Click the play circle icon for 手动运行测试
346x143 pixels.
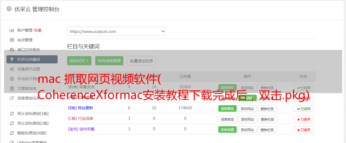[x=12, y=79]
